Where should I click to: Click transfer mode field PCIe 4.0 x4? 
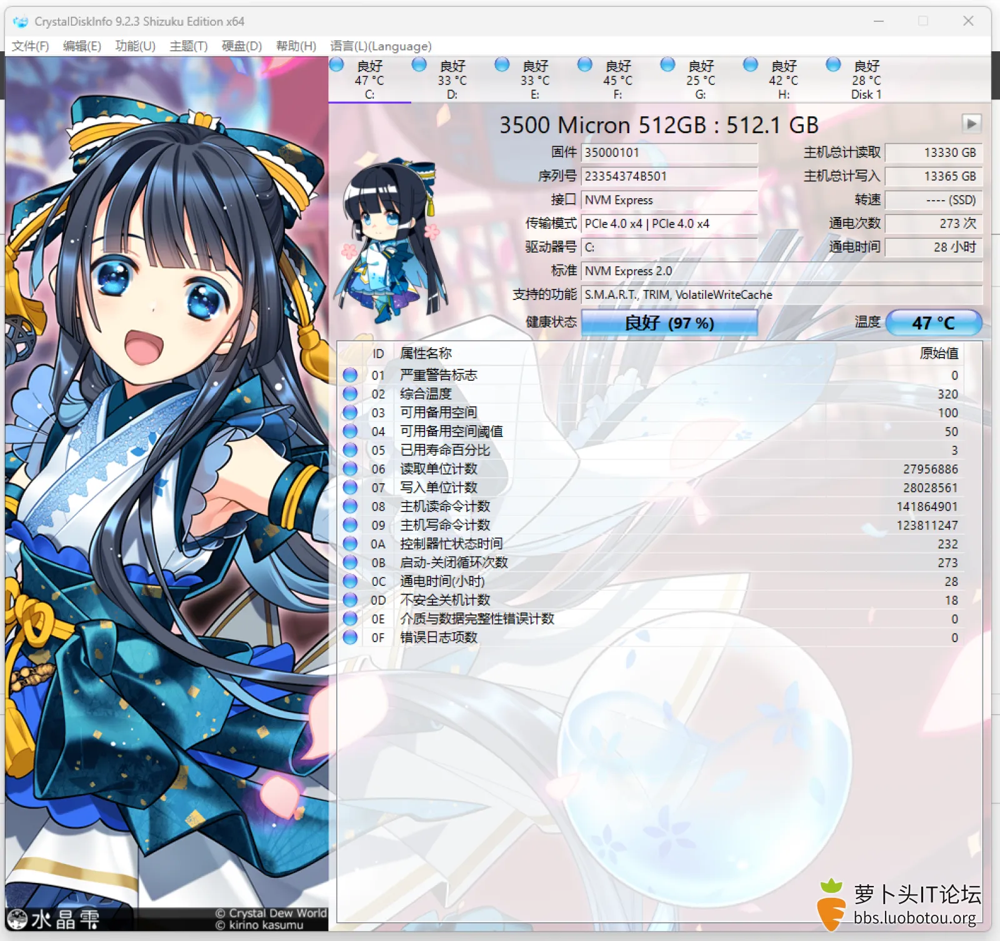coord(669,224)
